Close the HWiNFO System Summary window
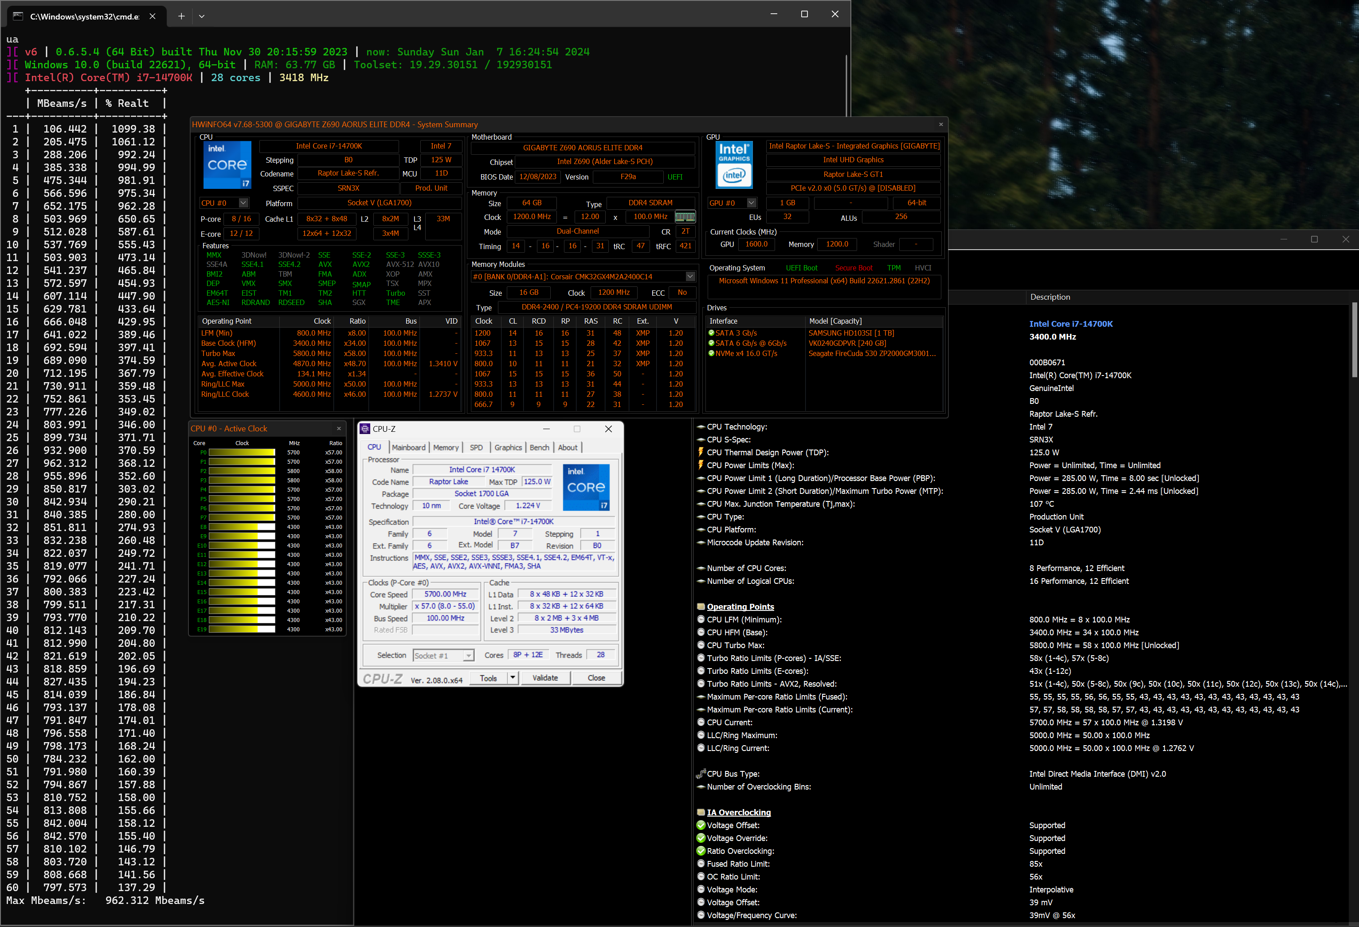Viewport: 1359px width, 927px height. [x=941, y=124]
